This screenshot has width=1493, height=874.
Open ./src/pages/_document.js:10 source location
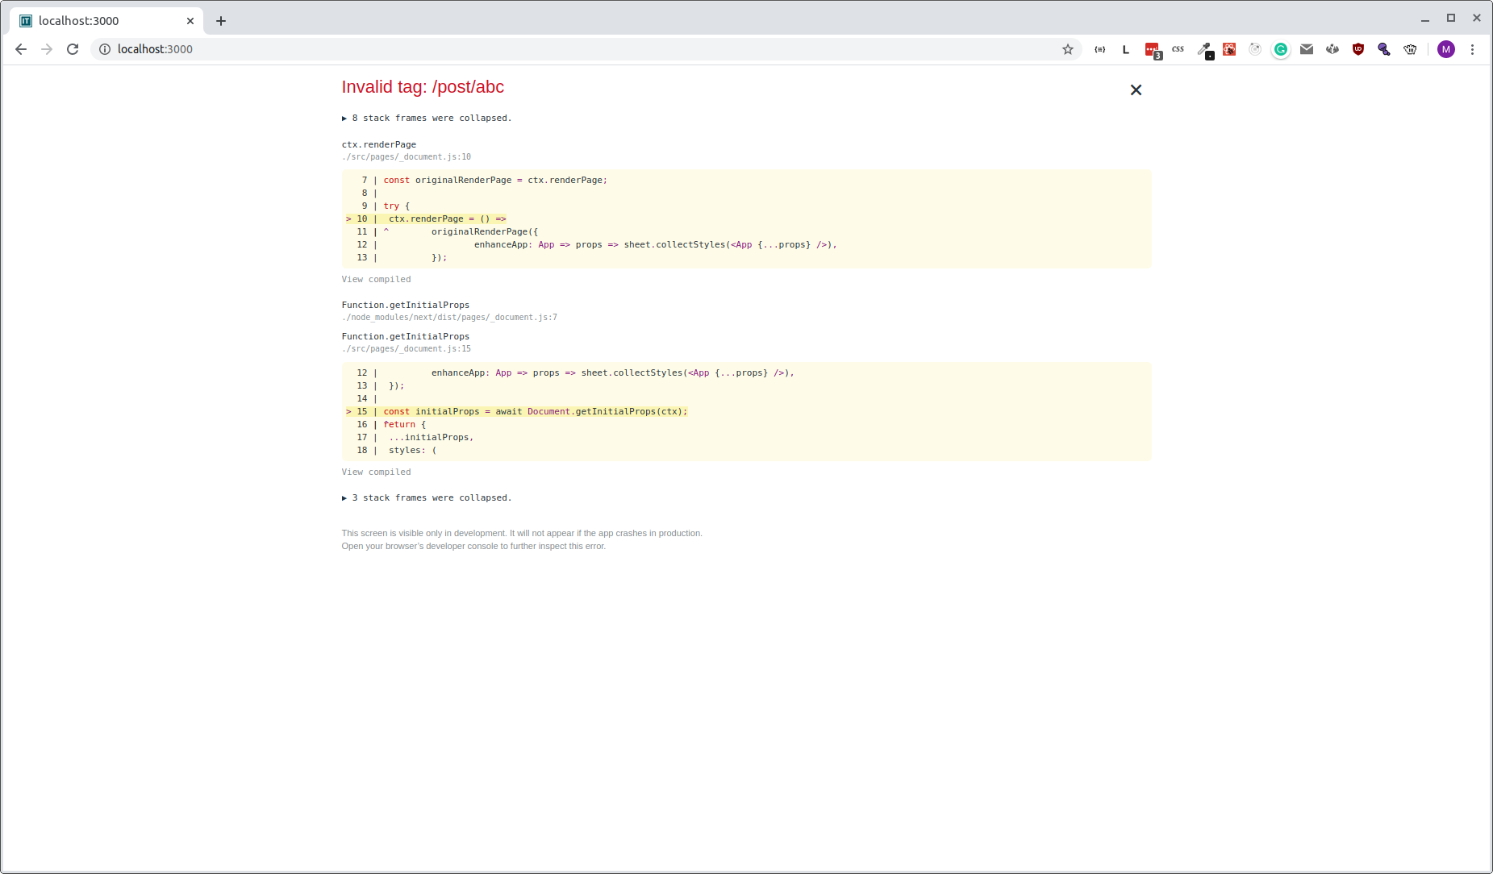(406, 157)
